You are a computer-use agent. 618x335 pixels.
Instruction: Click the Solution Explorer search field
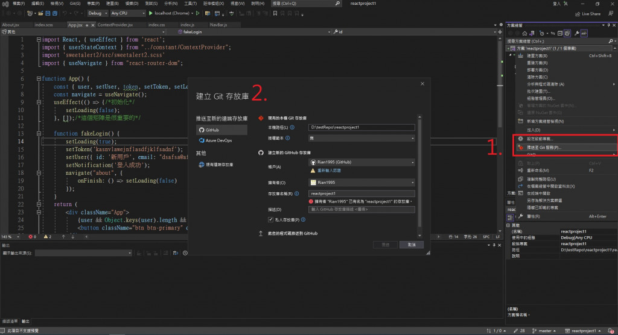click(x=561, y=41)
